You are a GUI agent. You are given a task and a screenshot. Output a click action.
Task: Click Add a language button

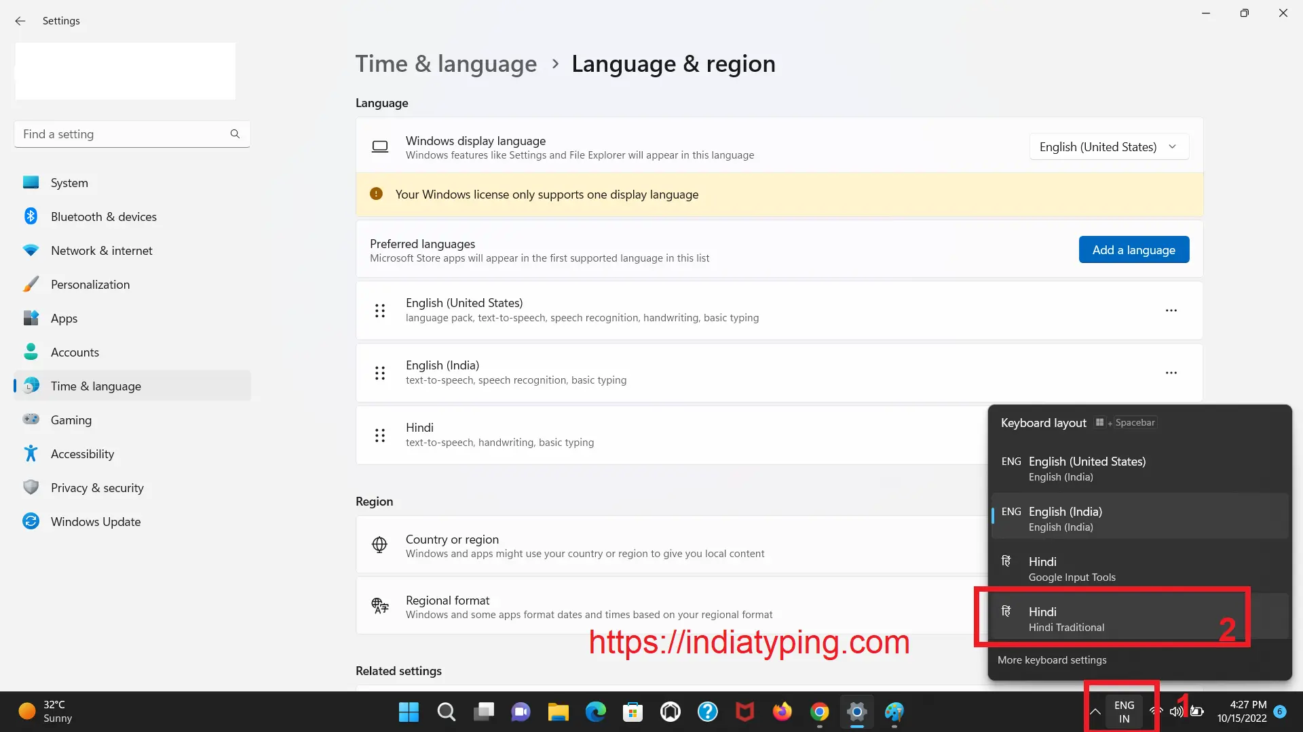click(x=1134, y=249)
